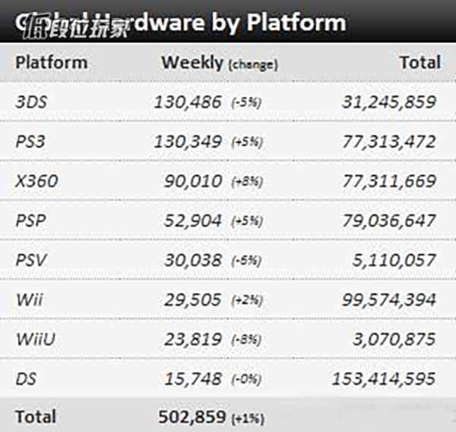Click the WiiU platform name
The image size is (456, 432).
[34, 338]
